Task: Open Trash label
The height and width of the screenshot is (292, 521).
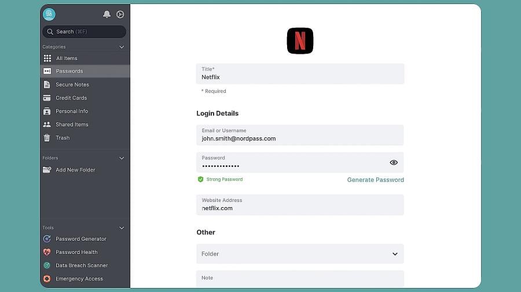Action: point(63,138)
